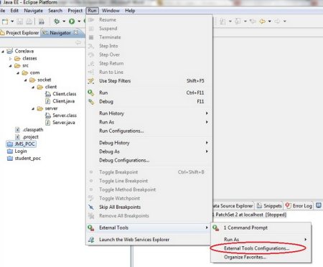
Task: Click the Previous Annotation toolbar icon
Action: [x=238, y=22]
